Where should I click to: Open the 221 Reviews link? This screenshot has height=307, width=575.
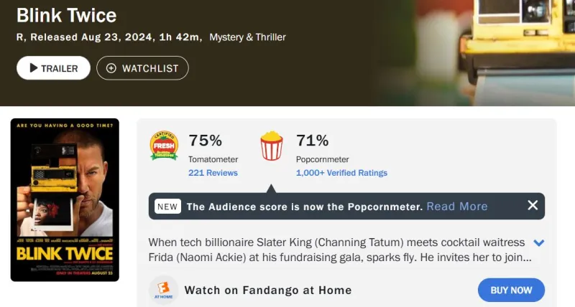pos(213,173)
